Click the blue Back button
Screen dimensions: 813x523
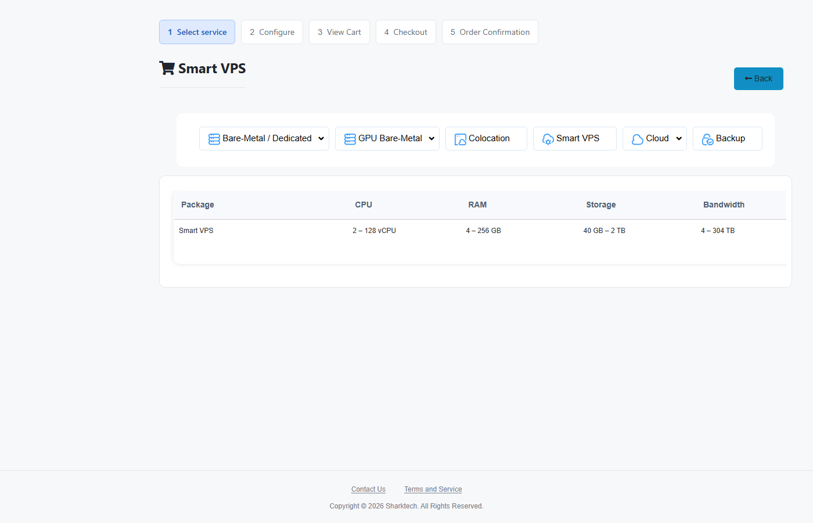click(758, 79)
